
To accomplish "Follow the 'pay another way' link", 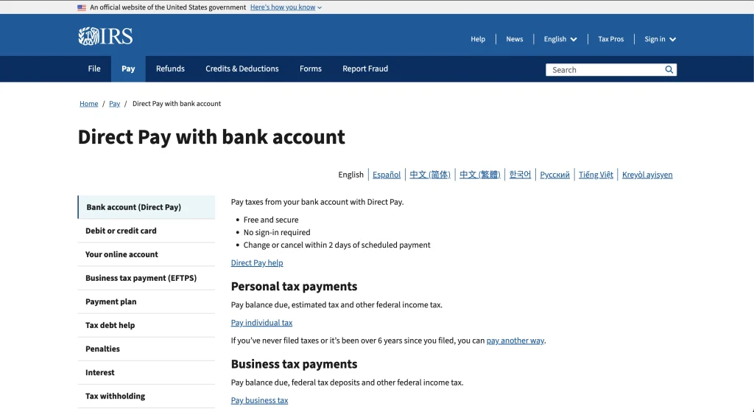I will (x=515, y=341).
